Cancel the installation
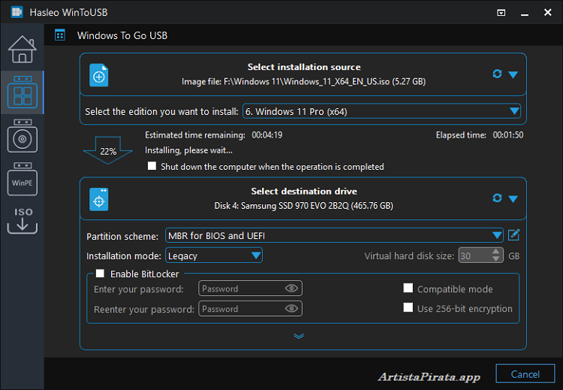Screen dimensions: 563x390 pyautogui.click(x=525, y=373)
